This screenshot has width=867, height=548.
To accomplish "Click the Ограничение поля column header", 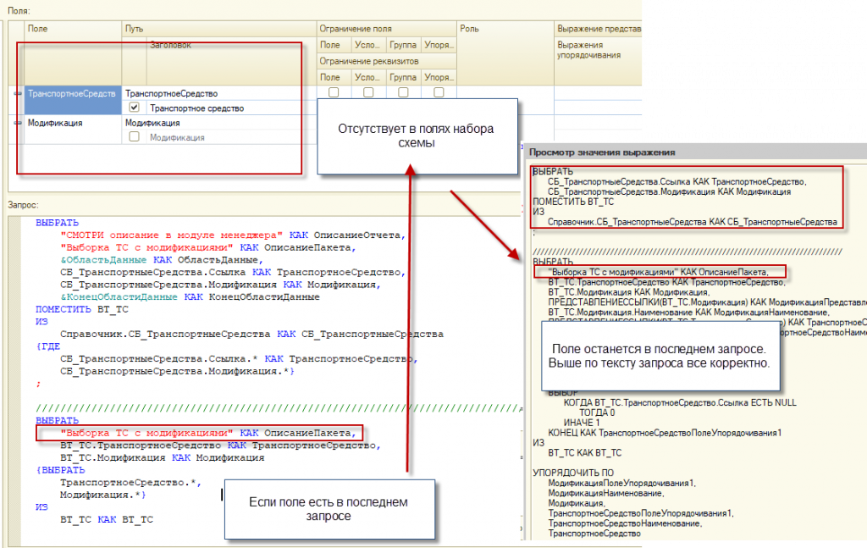I will (386, 29).
